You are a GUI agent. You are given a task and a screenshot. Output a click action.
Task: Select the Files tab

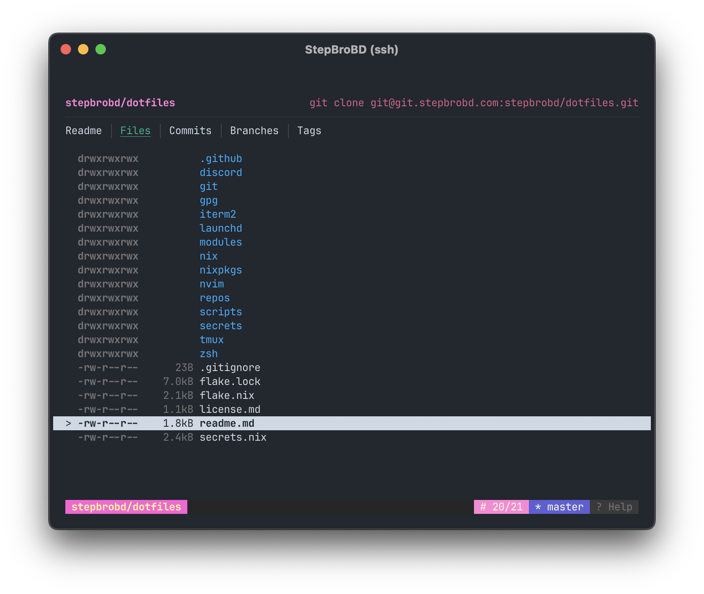click(135, 130)
